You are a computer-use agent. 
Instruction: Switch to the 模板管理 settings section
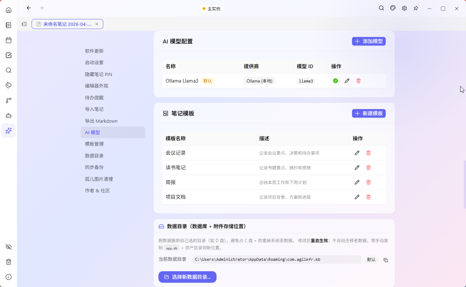(94, 144)
